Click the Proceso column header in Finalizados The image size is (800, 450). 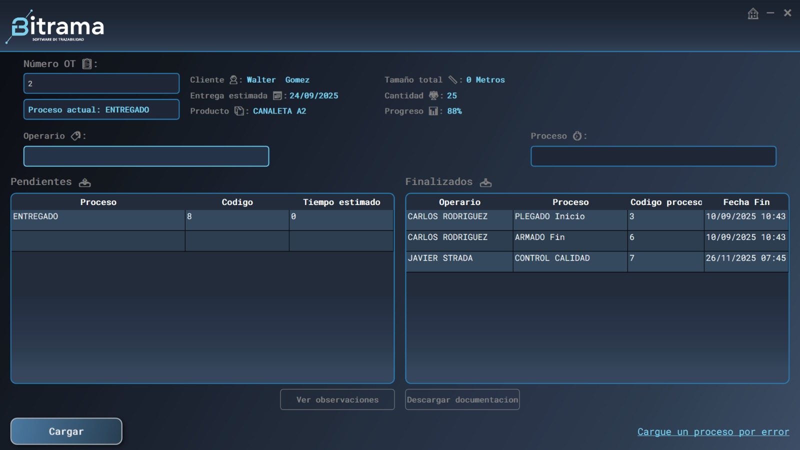click(x=570, y=202)
